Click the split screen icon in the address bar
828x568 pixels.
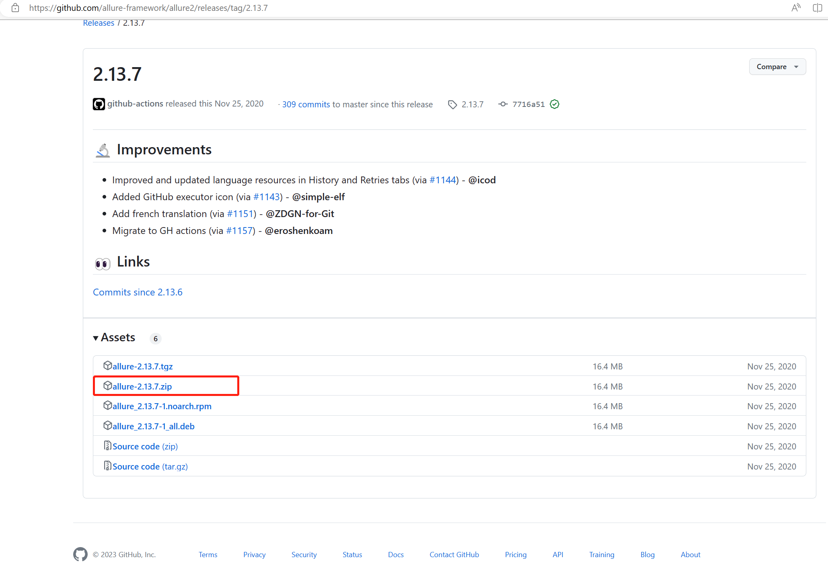click(x=817, y=8)
